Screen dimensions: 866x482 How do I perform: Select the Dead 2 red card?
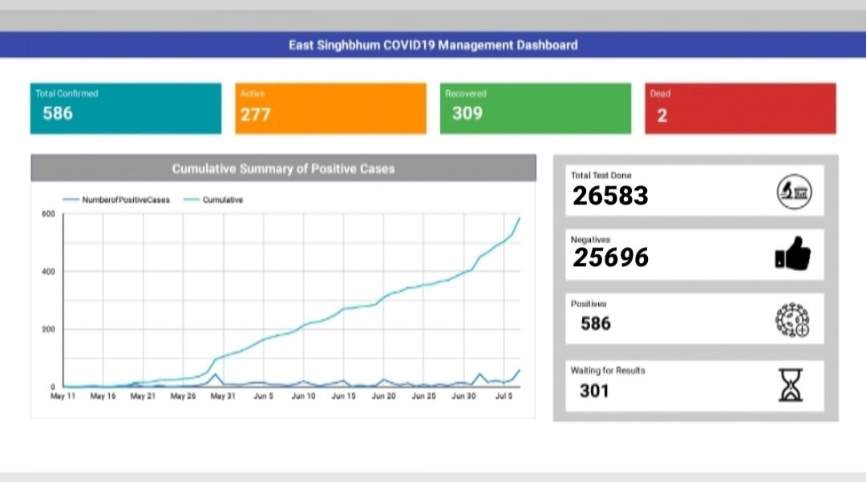741,108
